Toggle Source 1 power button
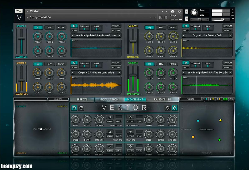 (74, 26)
